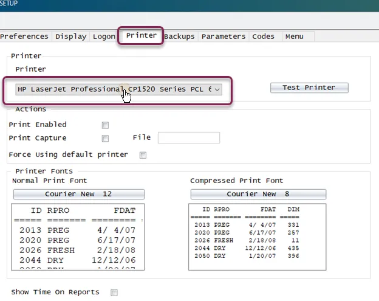
Task: Enable Force Using default printer checkbox
Action: click(x=143, y=155)
